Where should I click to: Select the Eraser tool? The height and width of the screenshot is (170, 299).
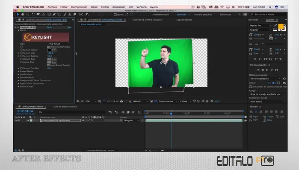coord(75,14)
